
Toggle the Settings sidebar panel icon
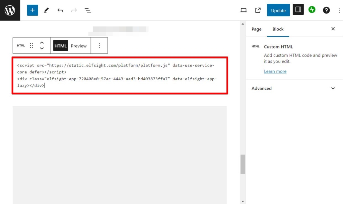click(x=298, y=10)
